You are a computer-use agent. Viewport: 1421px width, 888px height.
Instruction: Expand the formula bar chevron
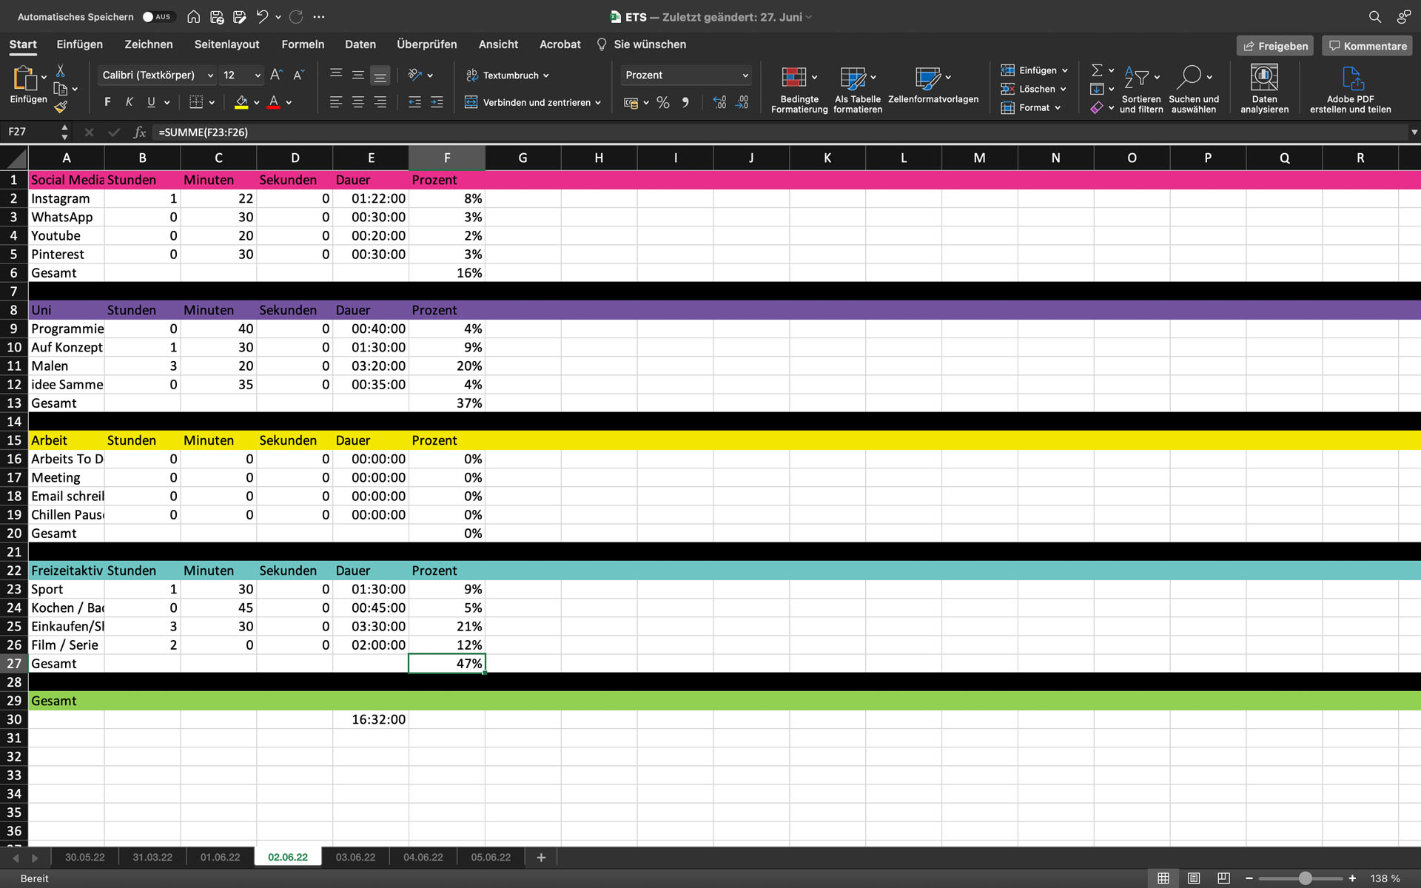click(x=1414, y=132)
